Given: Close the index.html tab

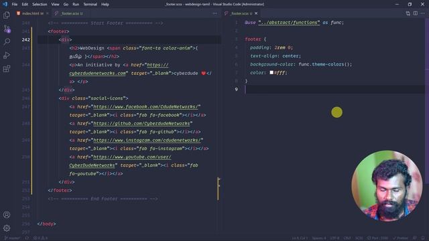Looking at the screenshot, I should [48, 13].
